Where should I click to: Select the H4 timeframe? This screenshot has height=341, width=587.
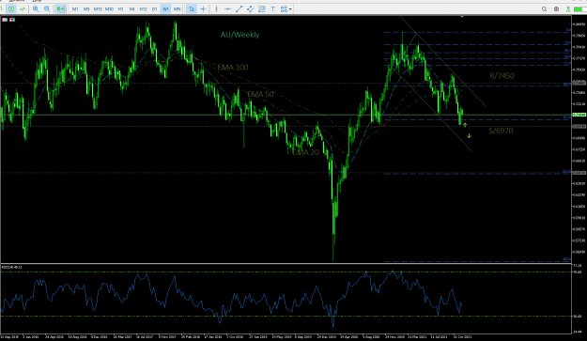[131, 8]
